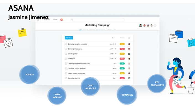Click the 'Media plan' task name
The width and height of the screenshot is (195, 109).
coord(71,59)
